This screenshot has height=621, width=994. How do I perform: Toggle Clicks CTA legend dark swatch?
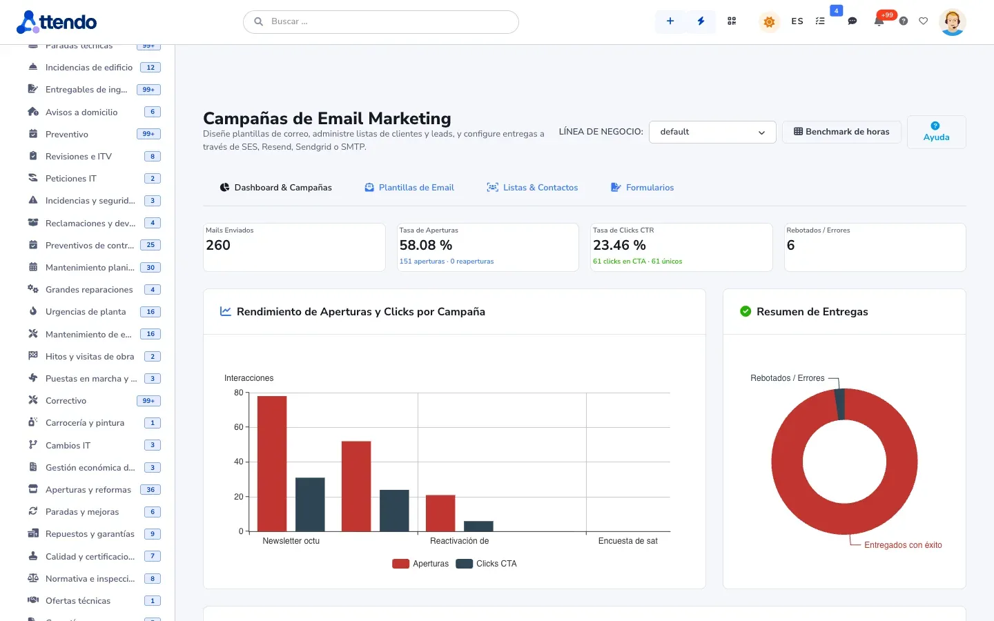click(x=464, y=564)
